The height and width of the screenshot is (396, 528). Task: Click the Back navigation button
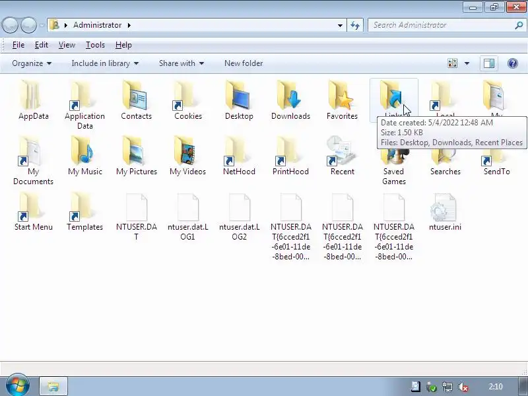click(x=11, y=25)
